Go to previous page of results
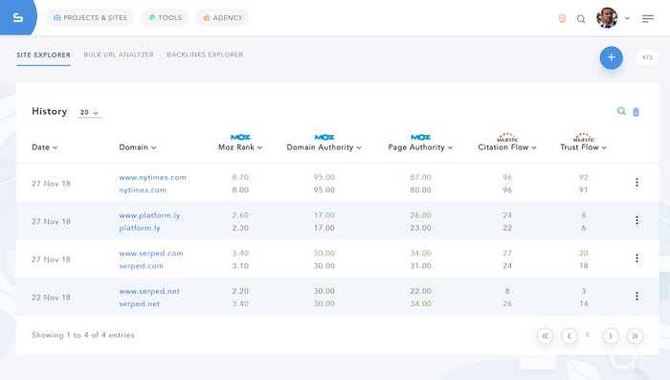The height and width of the screenshot is (380, 670). [569, 336]
